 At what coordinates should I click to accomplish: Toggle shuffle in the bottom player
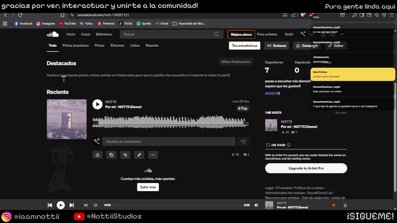pyautogui.click(x=86, y=205)
